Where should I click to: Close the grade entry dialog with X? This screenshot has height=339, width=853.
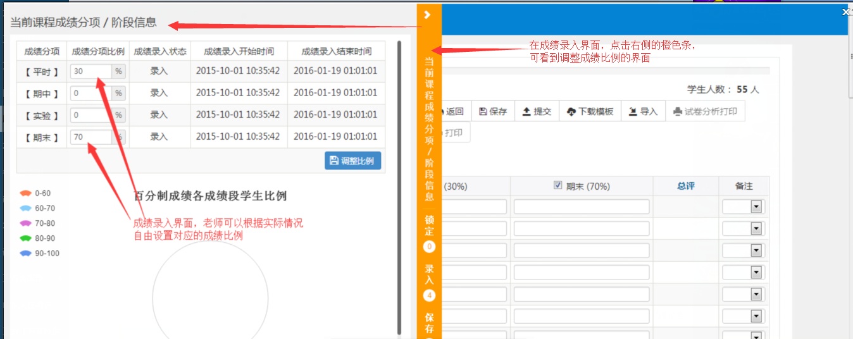[847, 11]
